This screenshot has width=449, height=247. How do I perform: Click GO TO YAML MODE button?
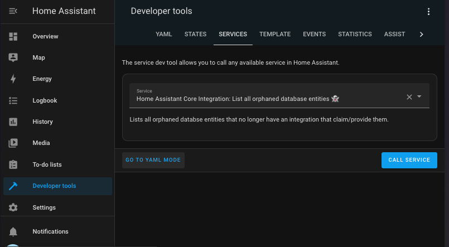pyautogui.click(x=153, y=160)
